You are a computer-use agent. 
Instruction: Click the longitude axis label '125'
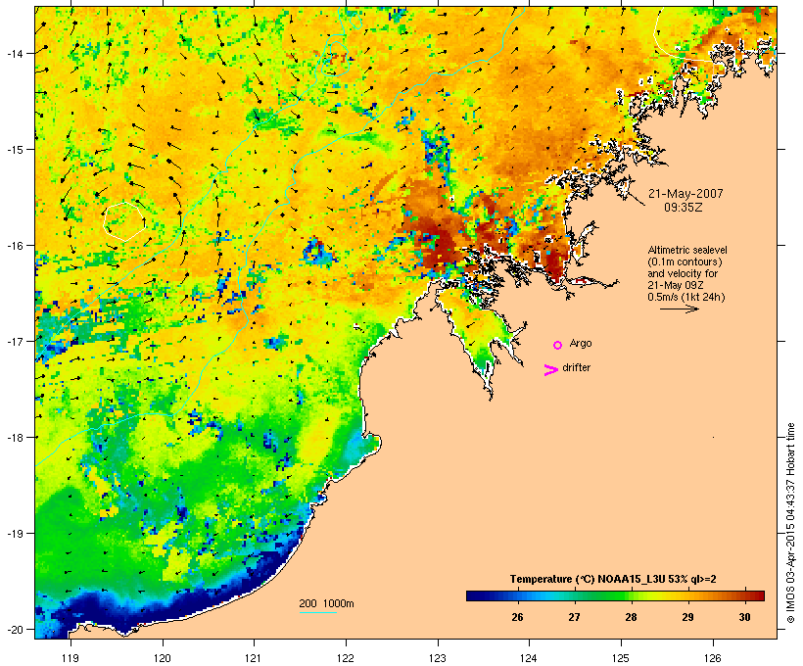click(621, 658)
